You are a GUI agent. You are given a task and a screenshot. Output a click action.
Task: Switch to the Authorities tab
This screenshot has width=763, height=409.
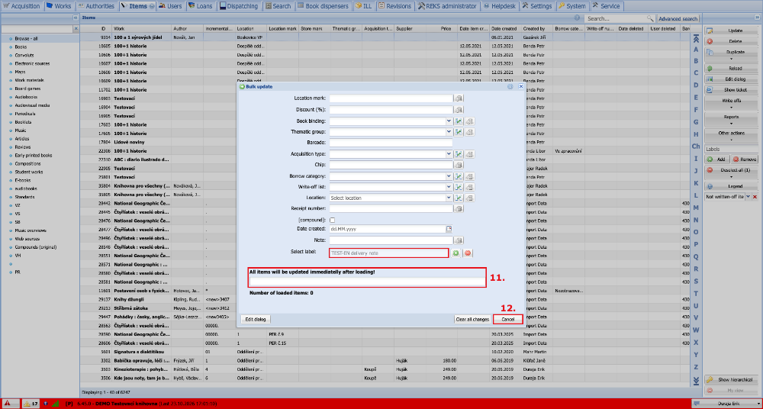coord(96,6)
